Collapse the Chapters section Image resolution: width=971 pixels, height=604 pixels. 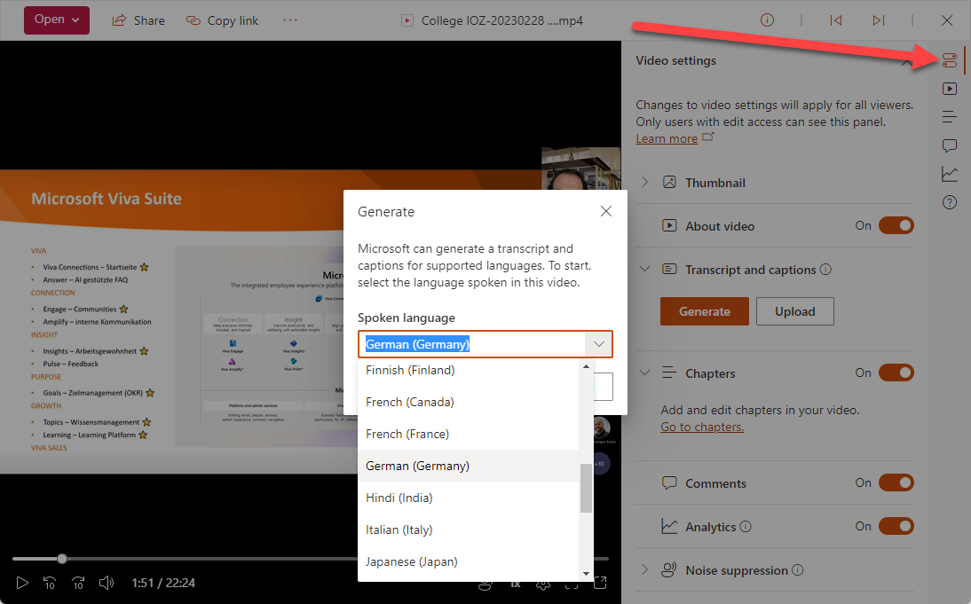(644, 373)
